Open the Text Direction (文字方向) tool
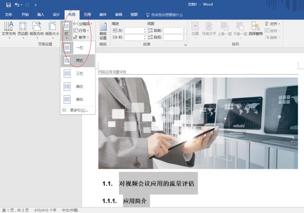304x213 pixels. [x=8, y=29]
